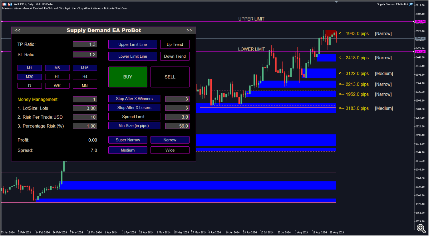Click the Stop After X Losers count field
429x236 pixels.
point(177,108)
